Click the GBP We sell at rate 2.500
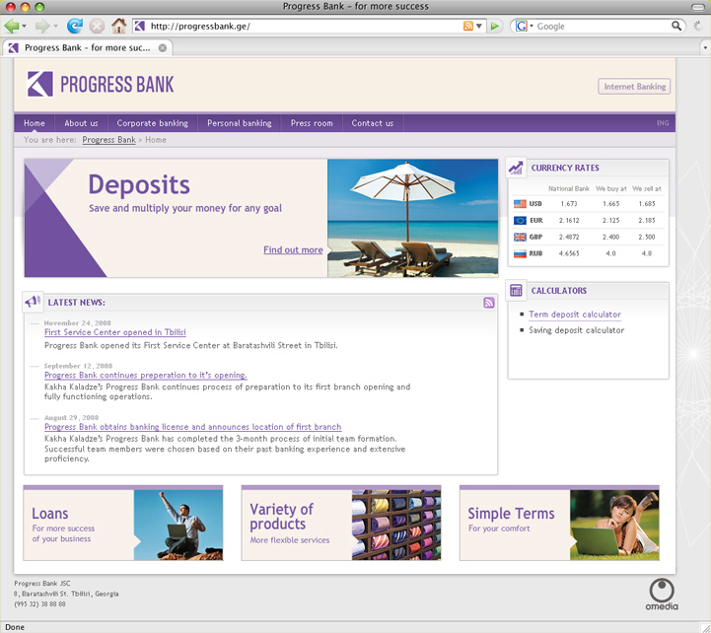Viewport: 711px width, 633px height. point(647,237)
